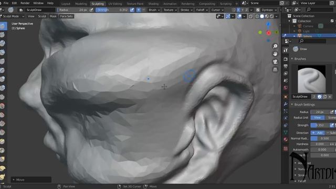
Task: Open the World properties tab
Action: pos(286,88)
